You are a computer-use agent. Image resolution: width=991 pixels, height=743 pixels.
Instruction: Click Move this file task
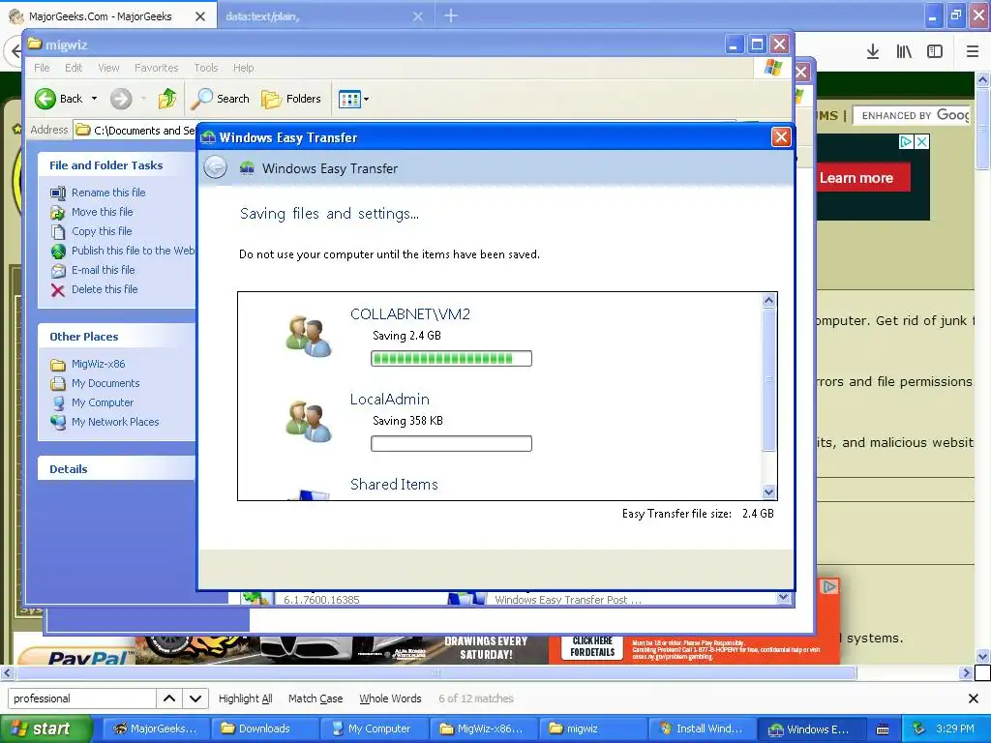coord(102,212)
